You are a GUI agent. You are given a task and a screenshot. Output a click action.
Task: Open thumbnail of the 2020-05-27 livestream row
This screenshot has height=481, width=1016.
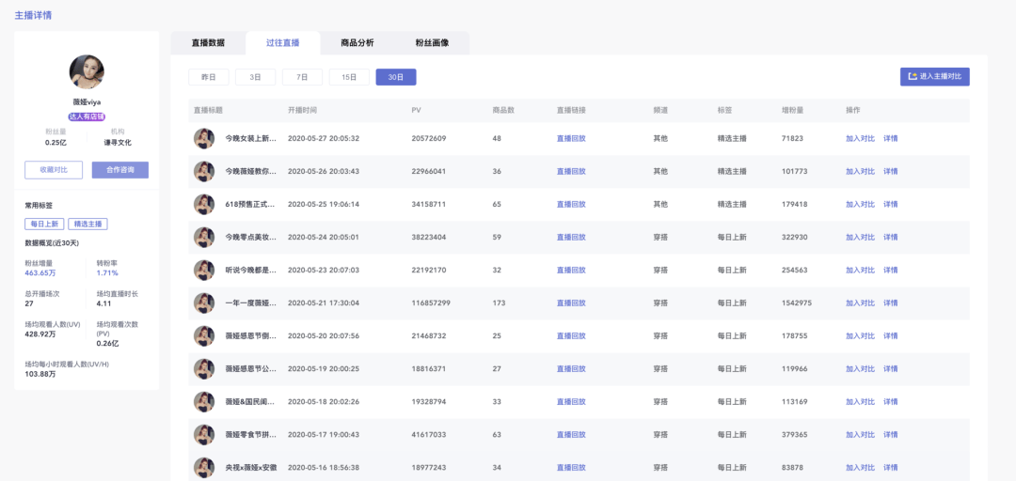point(204,138)
